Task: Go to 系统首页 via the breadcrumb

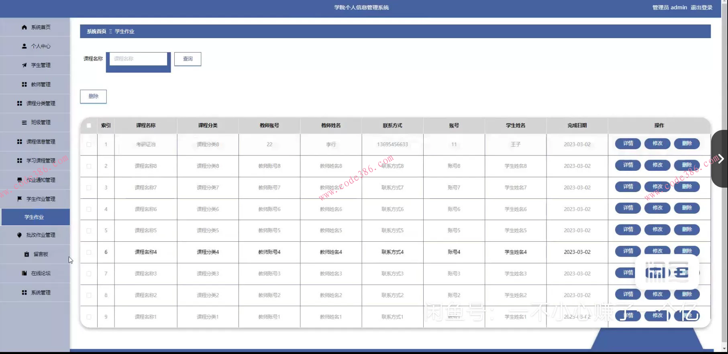Action: pos(96,31)
